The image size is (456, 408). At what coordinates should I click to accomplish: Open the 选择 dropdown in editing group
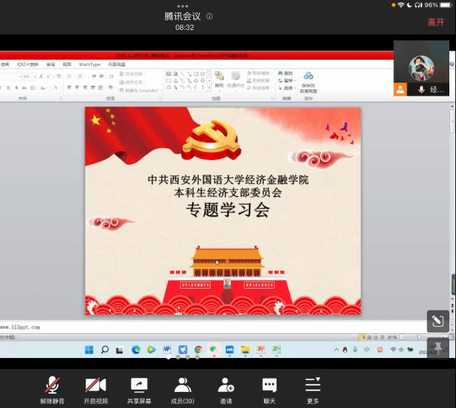[288, 88]
